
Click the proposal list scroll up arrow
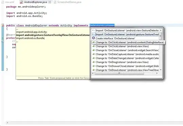tap(161, 30)
